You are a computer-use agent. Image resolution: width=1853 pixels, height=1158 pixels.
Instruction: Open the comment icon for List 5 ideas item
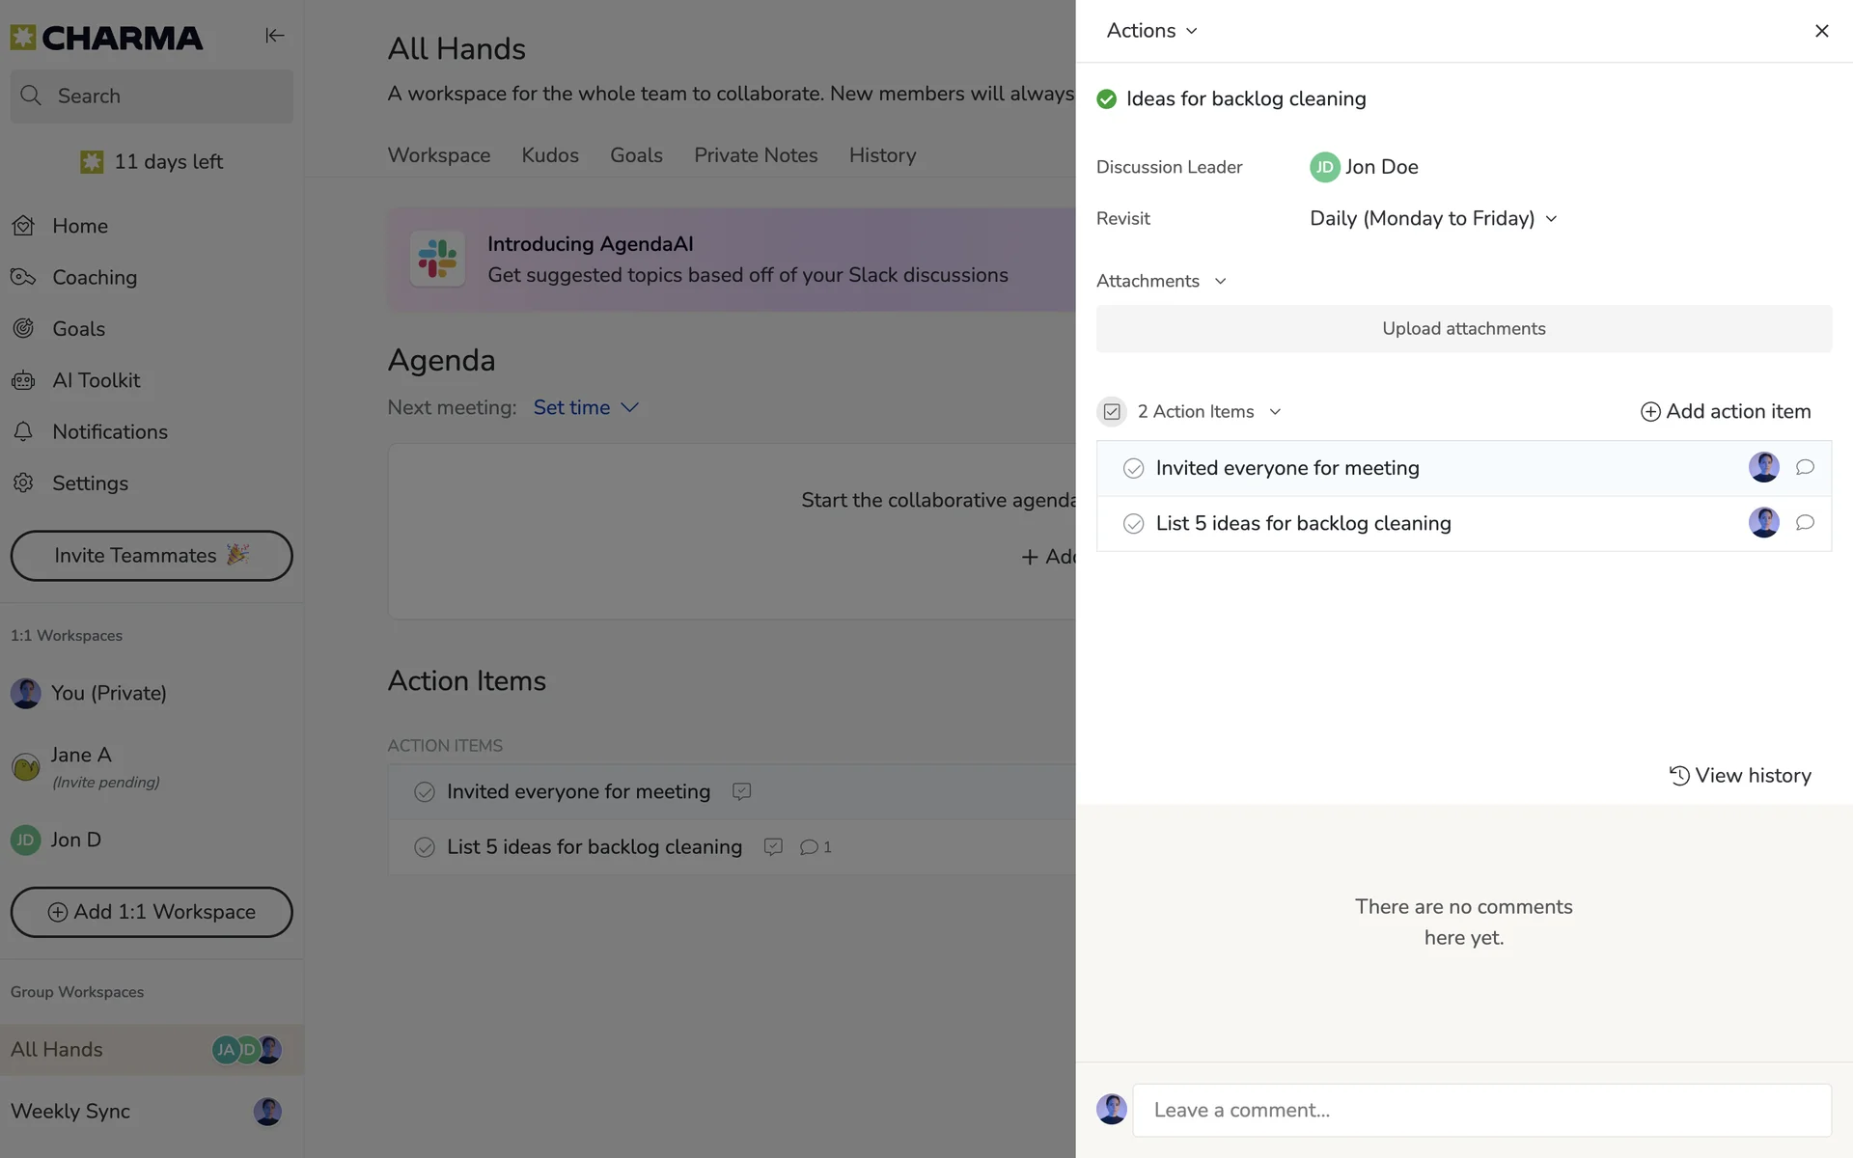pos(1805,523)
